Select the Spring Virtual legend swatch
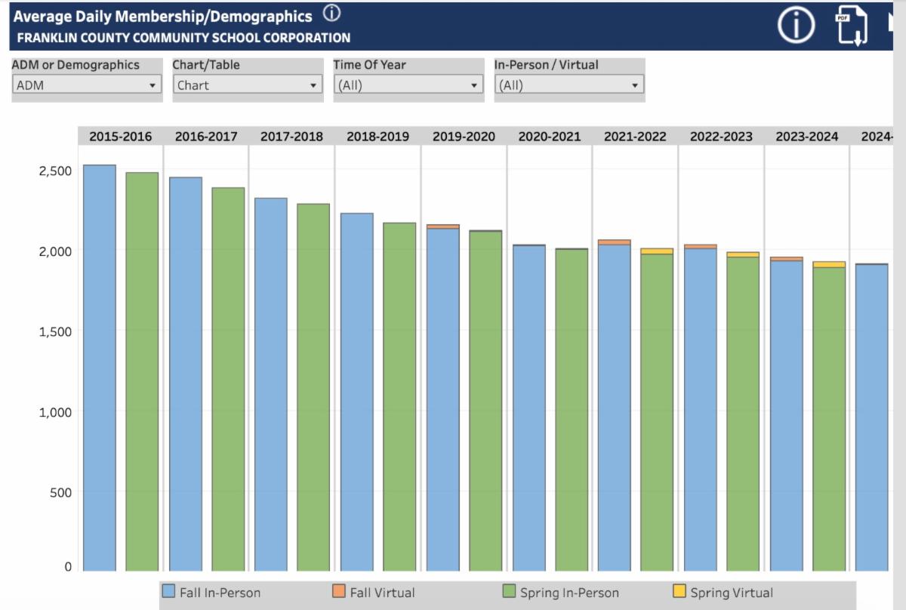 [x=679, y=592]
